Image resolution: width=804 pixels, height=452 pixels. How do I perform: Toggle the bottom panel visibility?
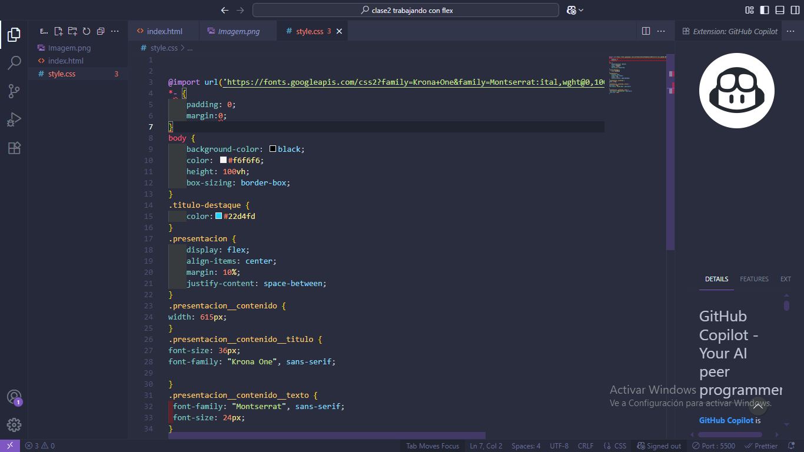[x=780, y=10]
